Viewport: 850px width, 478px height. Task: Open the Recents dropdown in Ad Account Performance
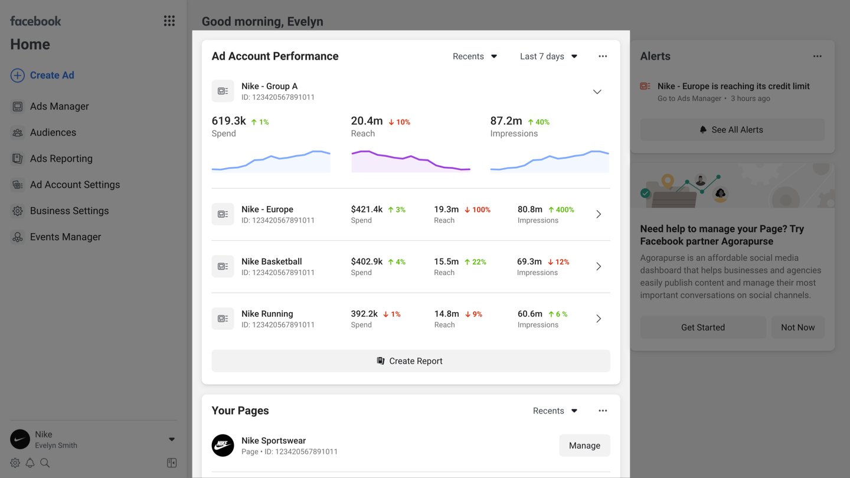[475, 57]
